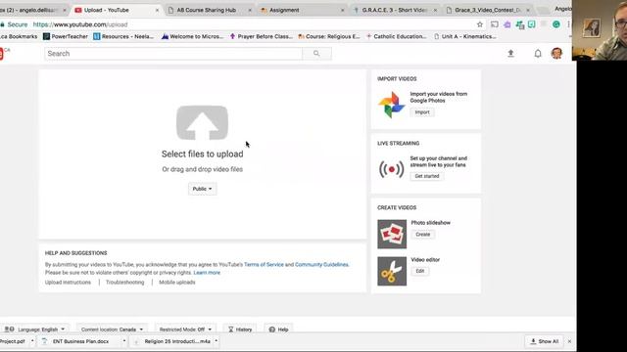Open the Community Guidelines link
627x352 pixels.
tap(321, 265)
